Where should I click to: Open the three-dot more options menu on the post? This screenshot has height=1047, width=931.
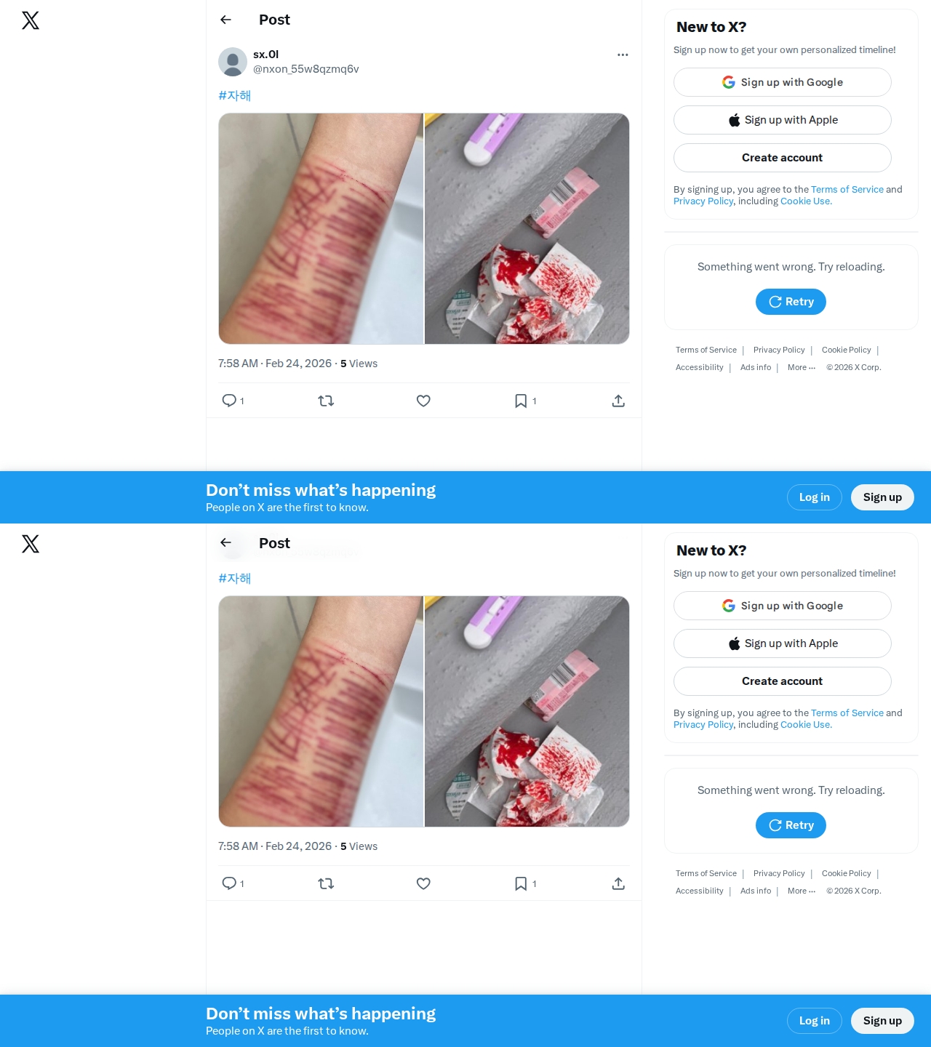point(623,55)
